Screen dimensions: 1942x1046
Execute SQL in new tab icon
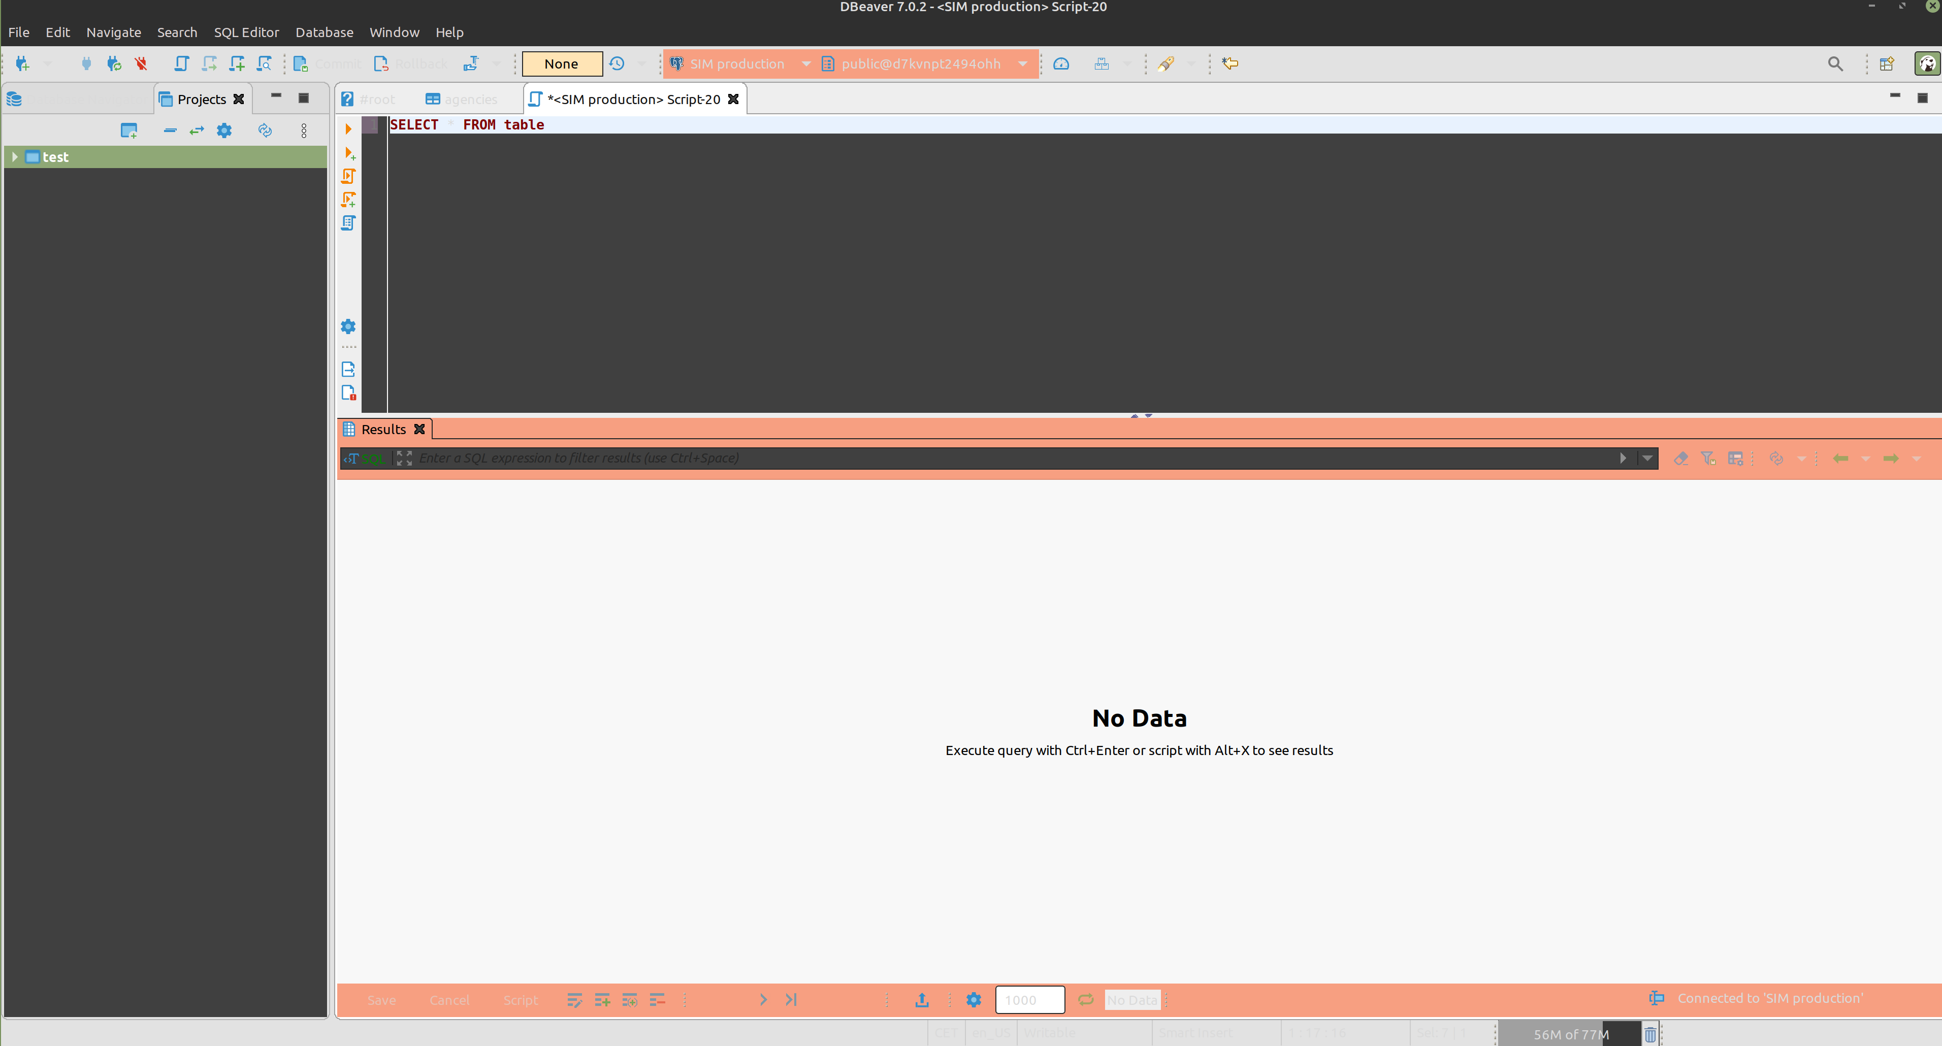coord(349,153)
